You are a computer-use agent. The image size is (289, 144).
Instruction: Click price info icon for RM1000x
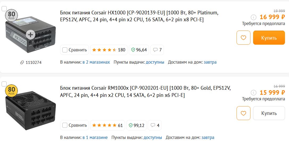pos(253,93)
